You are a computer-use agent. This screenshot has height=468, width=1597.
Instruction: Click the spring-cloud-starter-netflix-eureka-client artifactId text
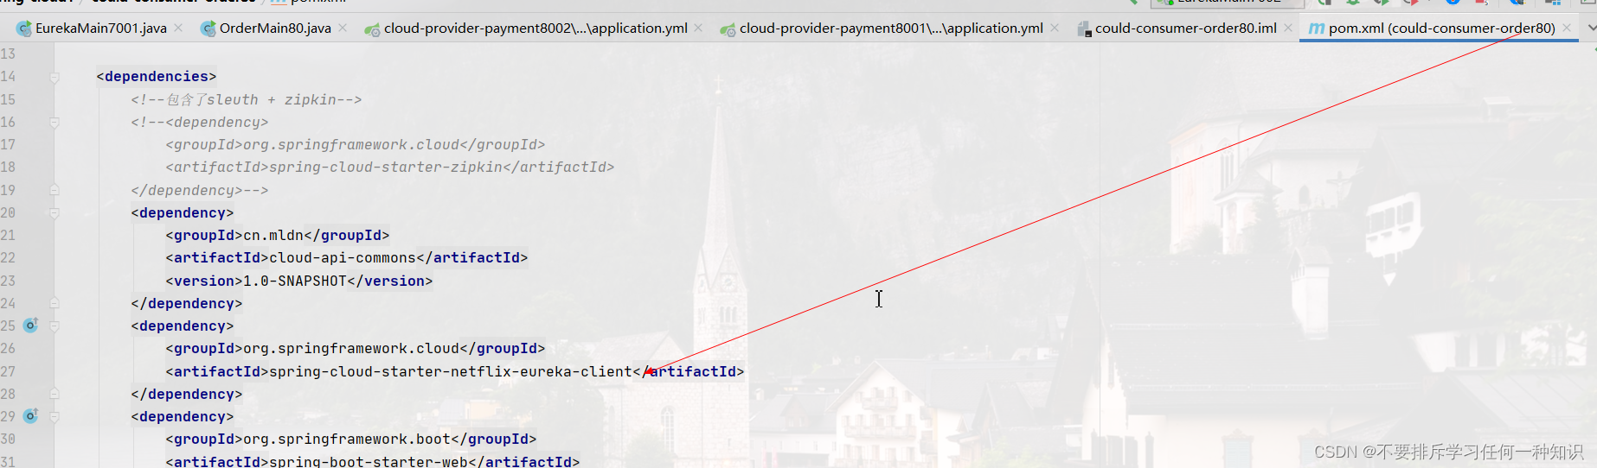tap(451, 371)
